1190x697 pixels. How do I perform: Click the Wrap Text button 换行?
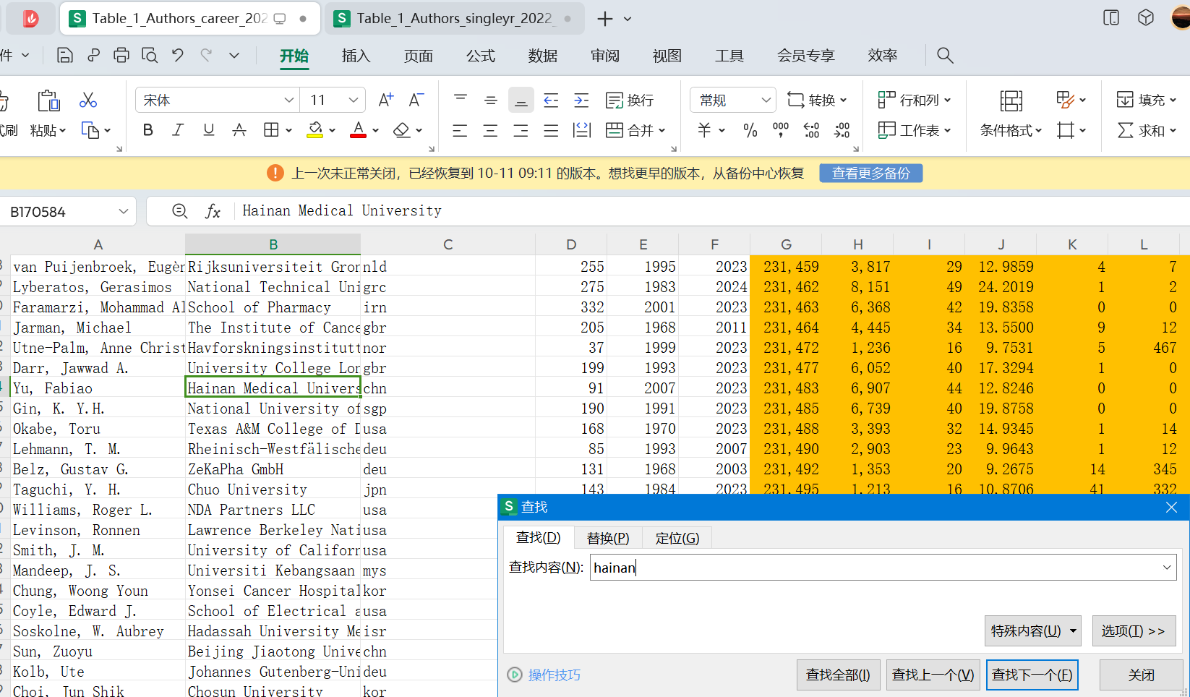tap(630, 100)
